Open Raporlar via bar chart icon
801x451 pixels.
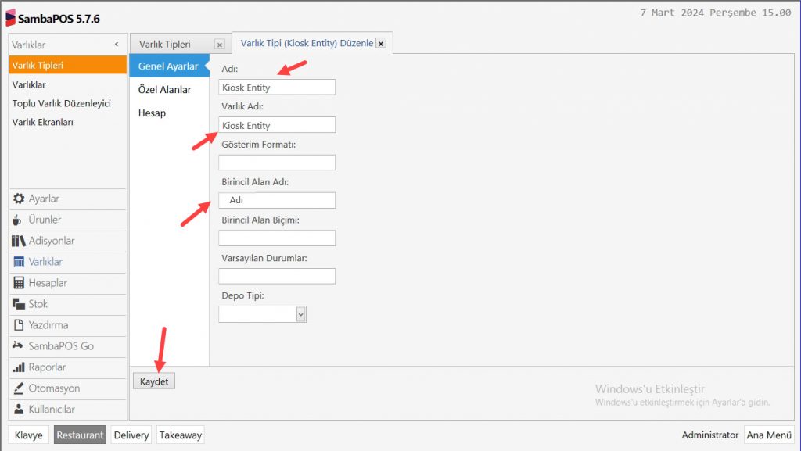20,367
